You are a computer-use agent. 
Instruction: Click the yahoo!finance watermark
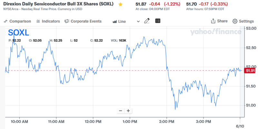click(x=215, y=32)
